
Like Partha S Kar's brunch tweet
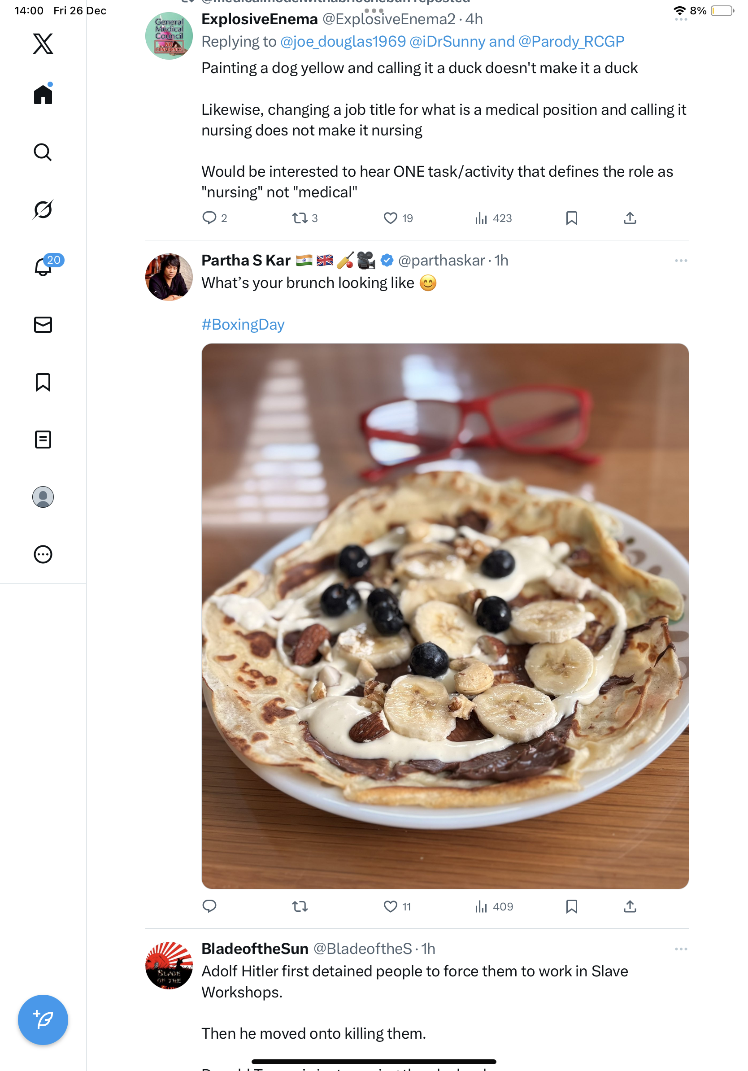(390, 906)
